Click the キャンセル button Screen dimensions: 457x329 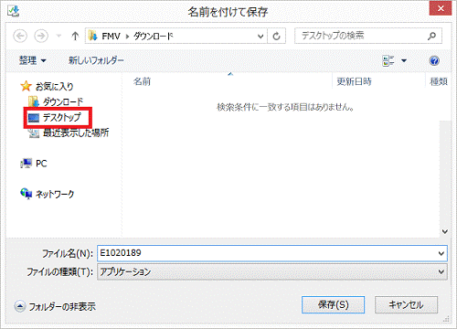[406, 304]
